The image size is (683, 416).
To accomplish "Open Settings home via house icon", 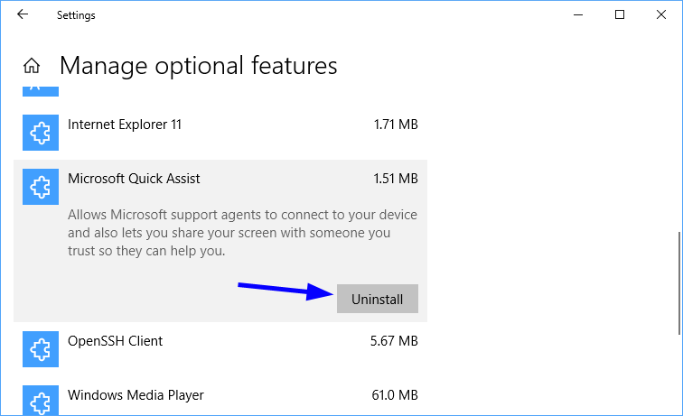I will pos(32,66).
